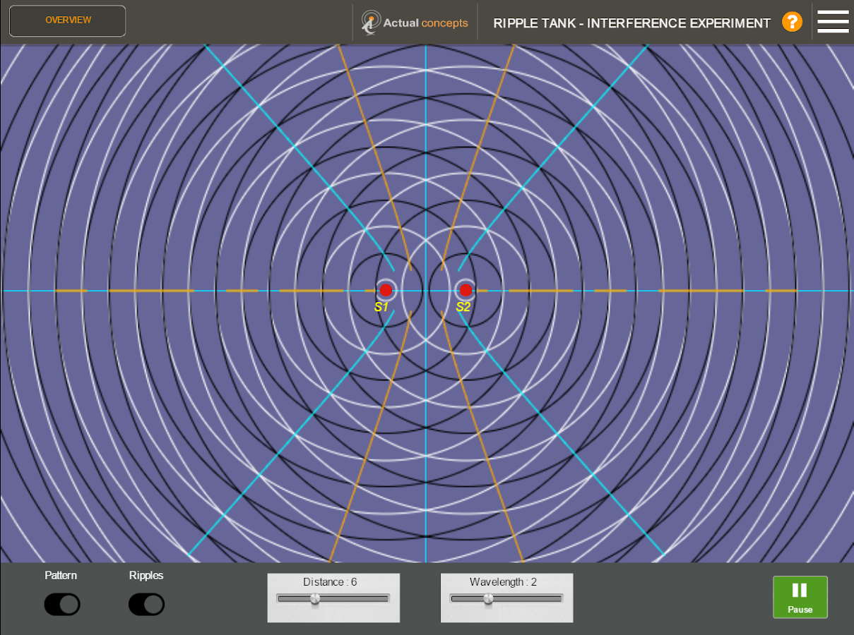Click the red S1 source dot

click(x=386, y=290)
